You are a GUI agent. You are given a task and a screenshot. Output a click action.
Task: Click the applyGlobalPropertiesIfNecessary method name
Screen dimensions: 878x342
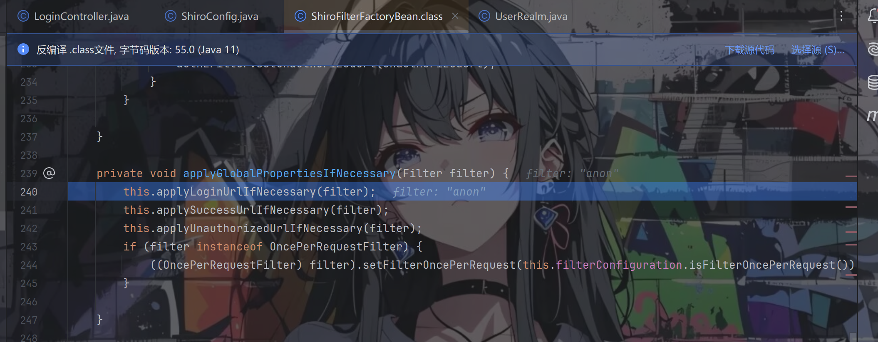(x=289, y=173)
